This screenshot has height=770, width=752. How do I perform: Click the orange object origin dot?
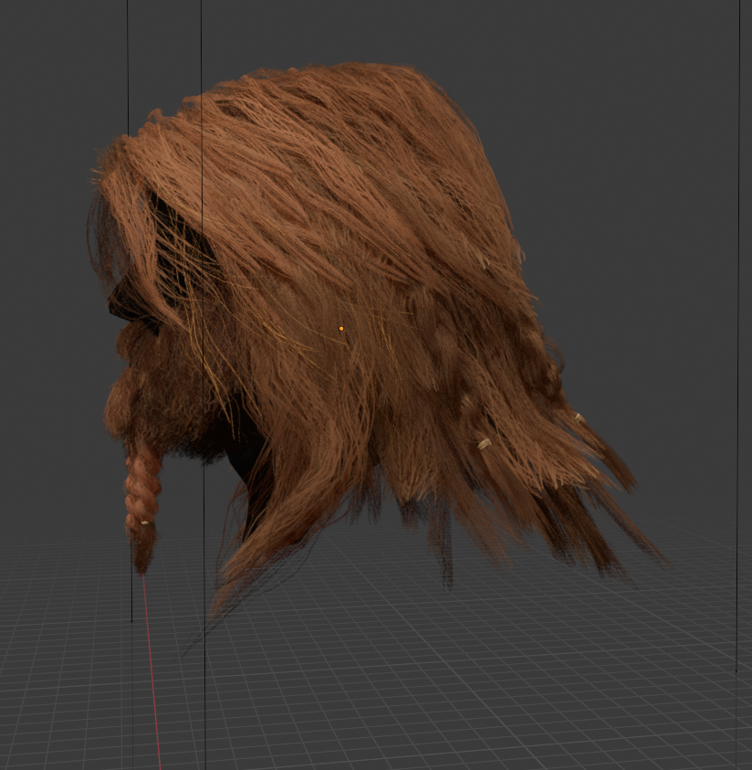click(341, 329)
